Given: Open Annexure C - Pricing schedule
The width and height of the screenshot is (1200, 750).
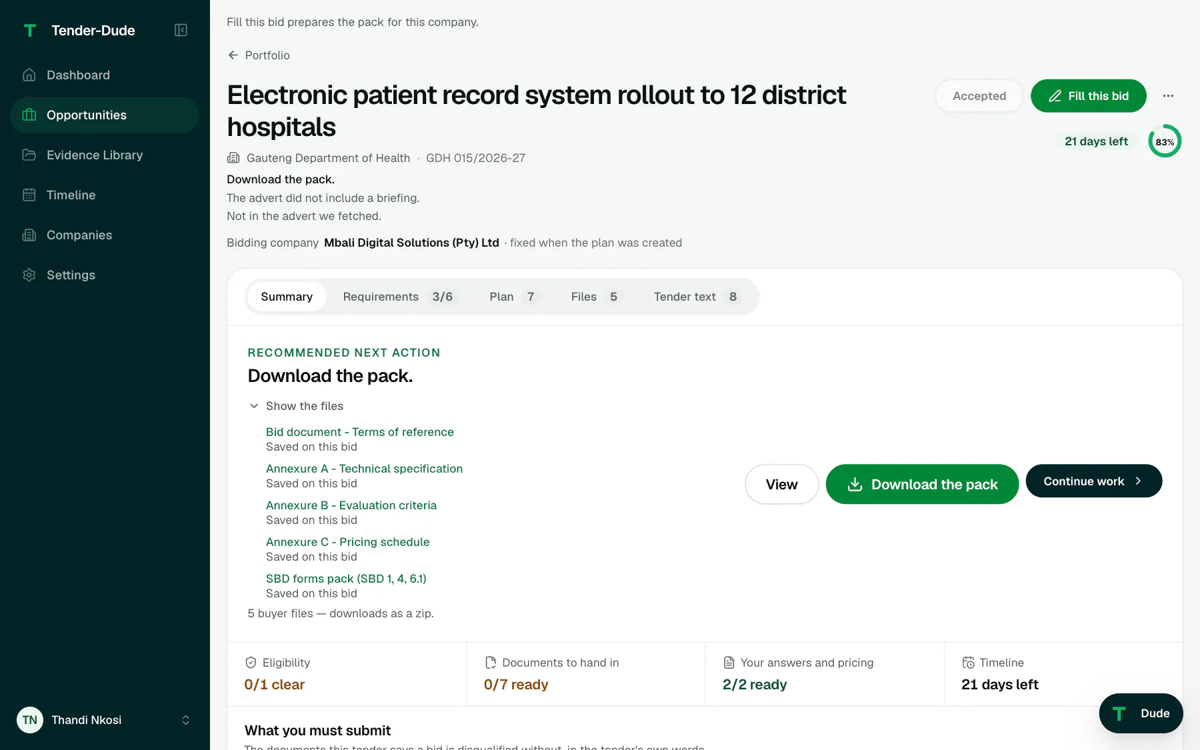Looking at the screenshot, I should [348, 542].
